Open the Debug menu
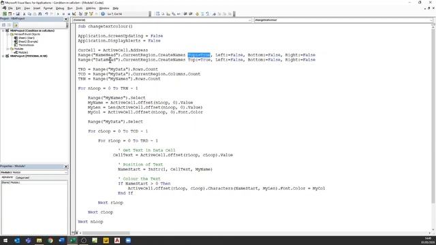Screen dimensions: 436x245 tap(60, 8)
